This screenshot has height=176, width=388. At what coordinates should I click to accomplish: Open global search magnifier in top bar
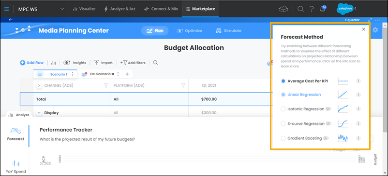pos(300,9)
